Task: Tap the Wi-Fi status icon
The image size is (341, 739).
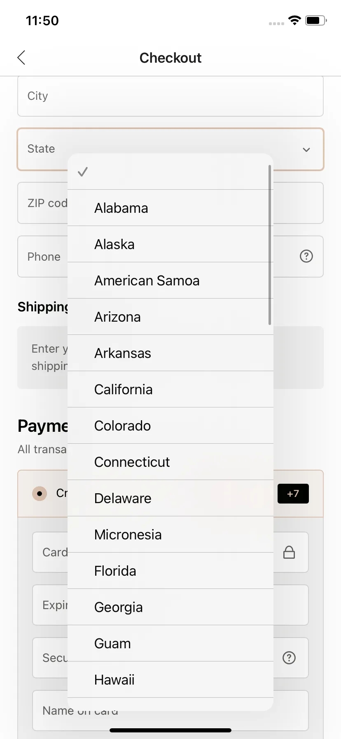Action: click(294, 20)
